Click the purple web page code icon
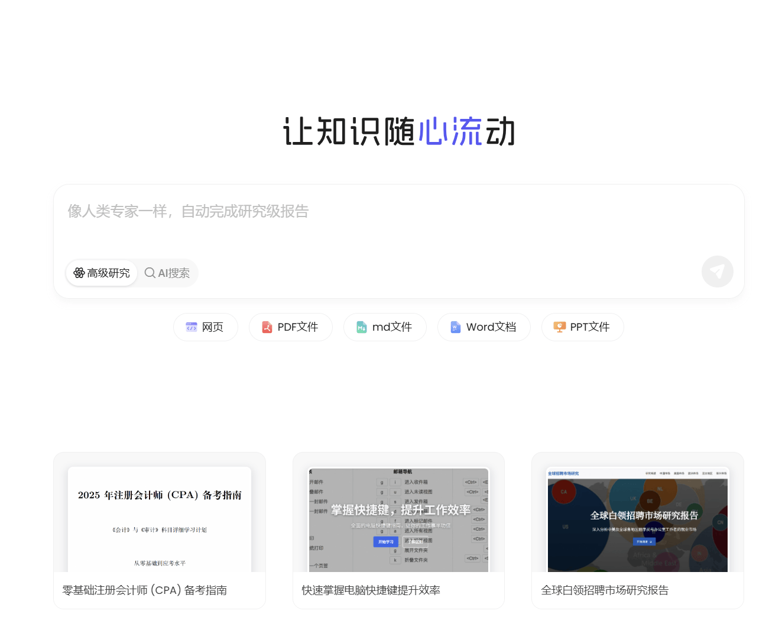Screen dimensions: 782x630 pos(192,327)
